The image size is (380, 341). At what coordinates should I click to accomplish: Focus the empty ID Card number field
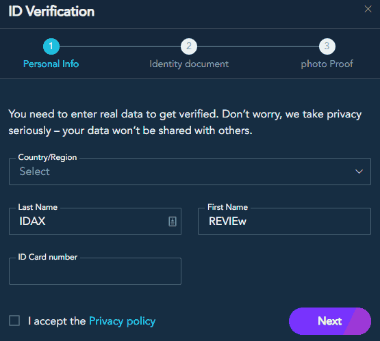(x=95, y=271)
